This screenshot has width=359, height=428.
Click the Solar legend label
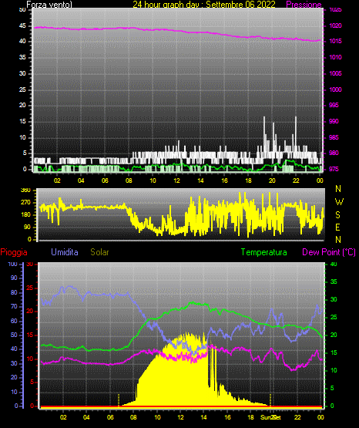99,252
